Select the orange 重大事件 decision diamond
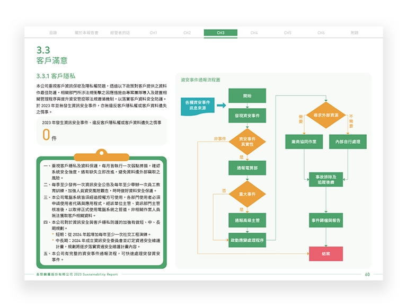This screenshot has height=307, width=407. tap(247, 194)
